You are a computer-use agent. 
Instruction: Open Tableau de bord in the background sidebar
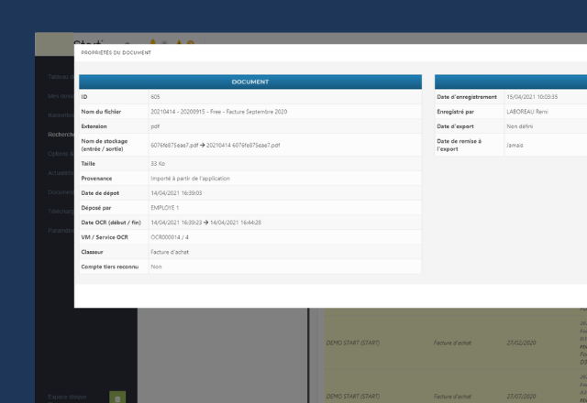61,77
